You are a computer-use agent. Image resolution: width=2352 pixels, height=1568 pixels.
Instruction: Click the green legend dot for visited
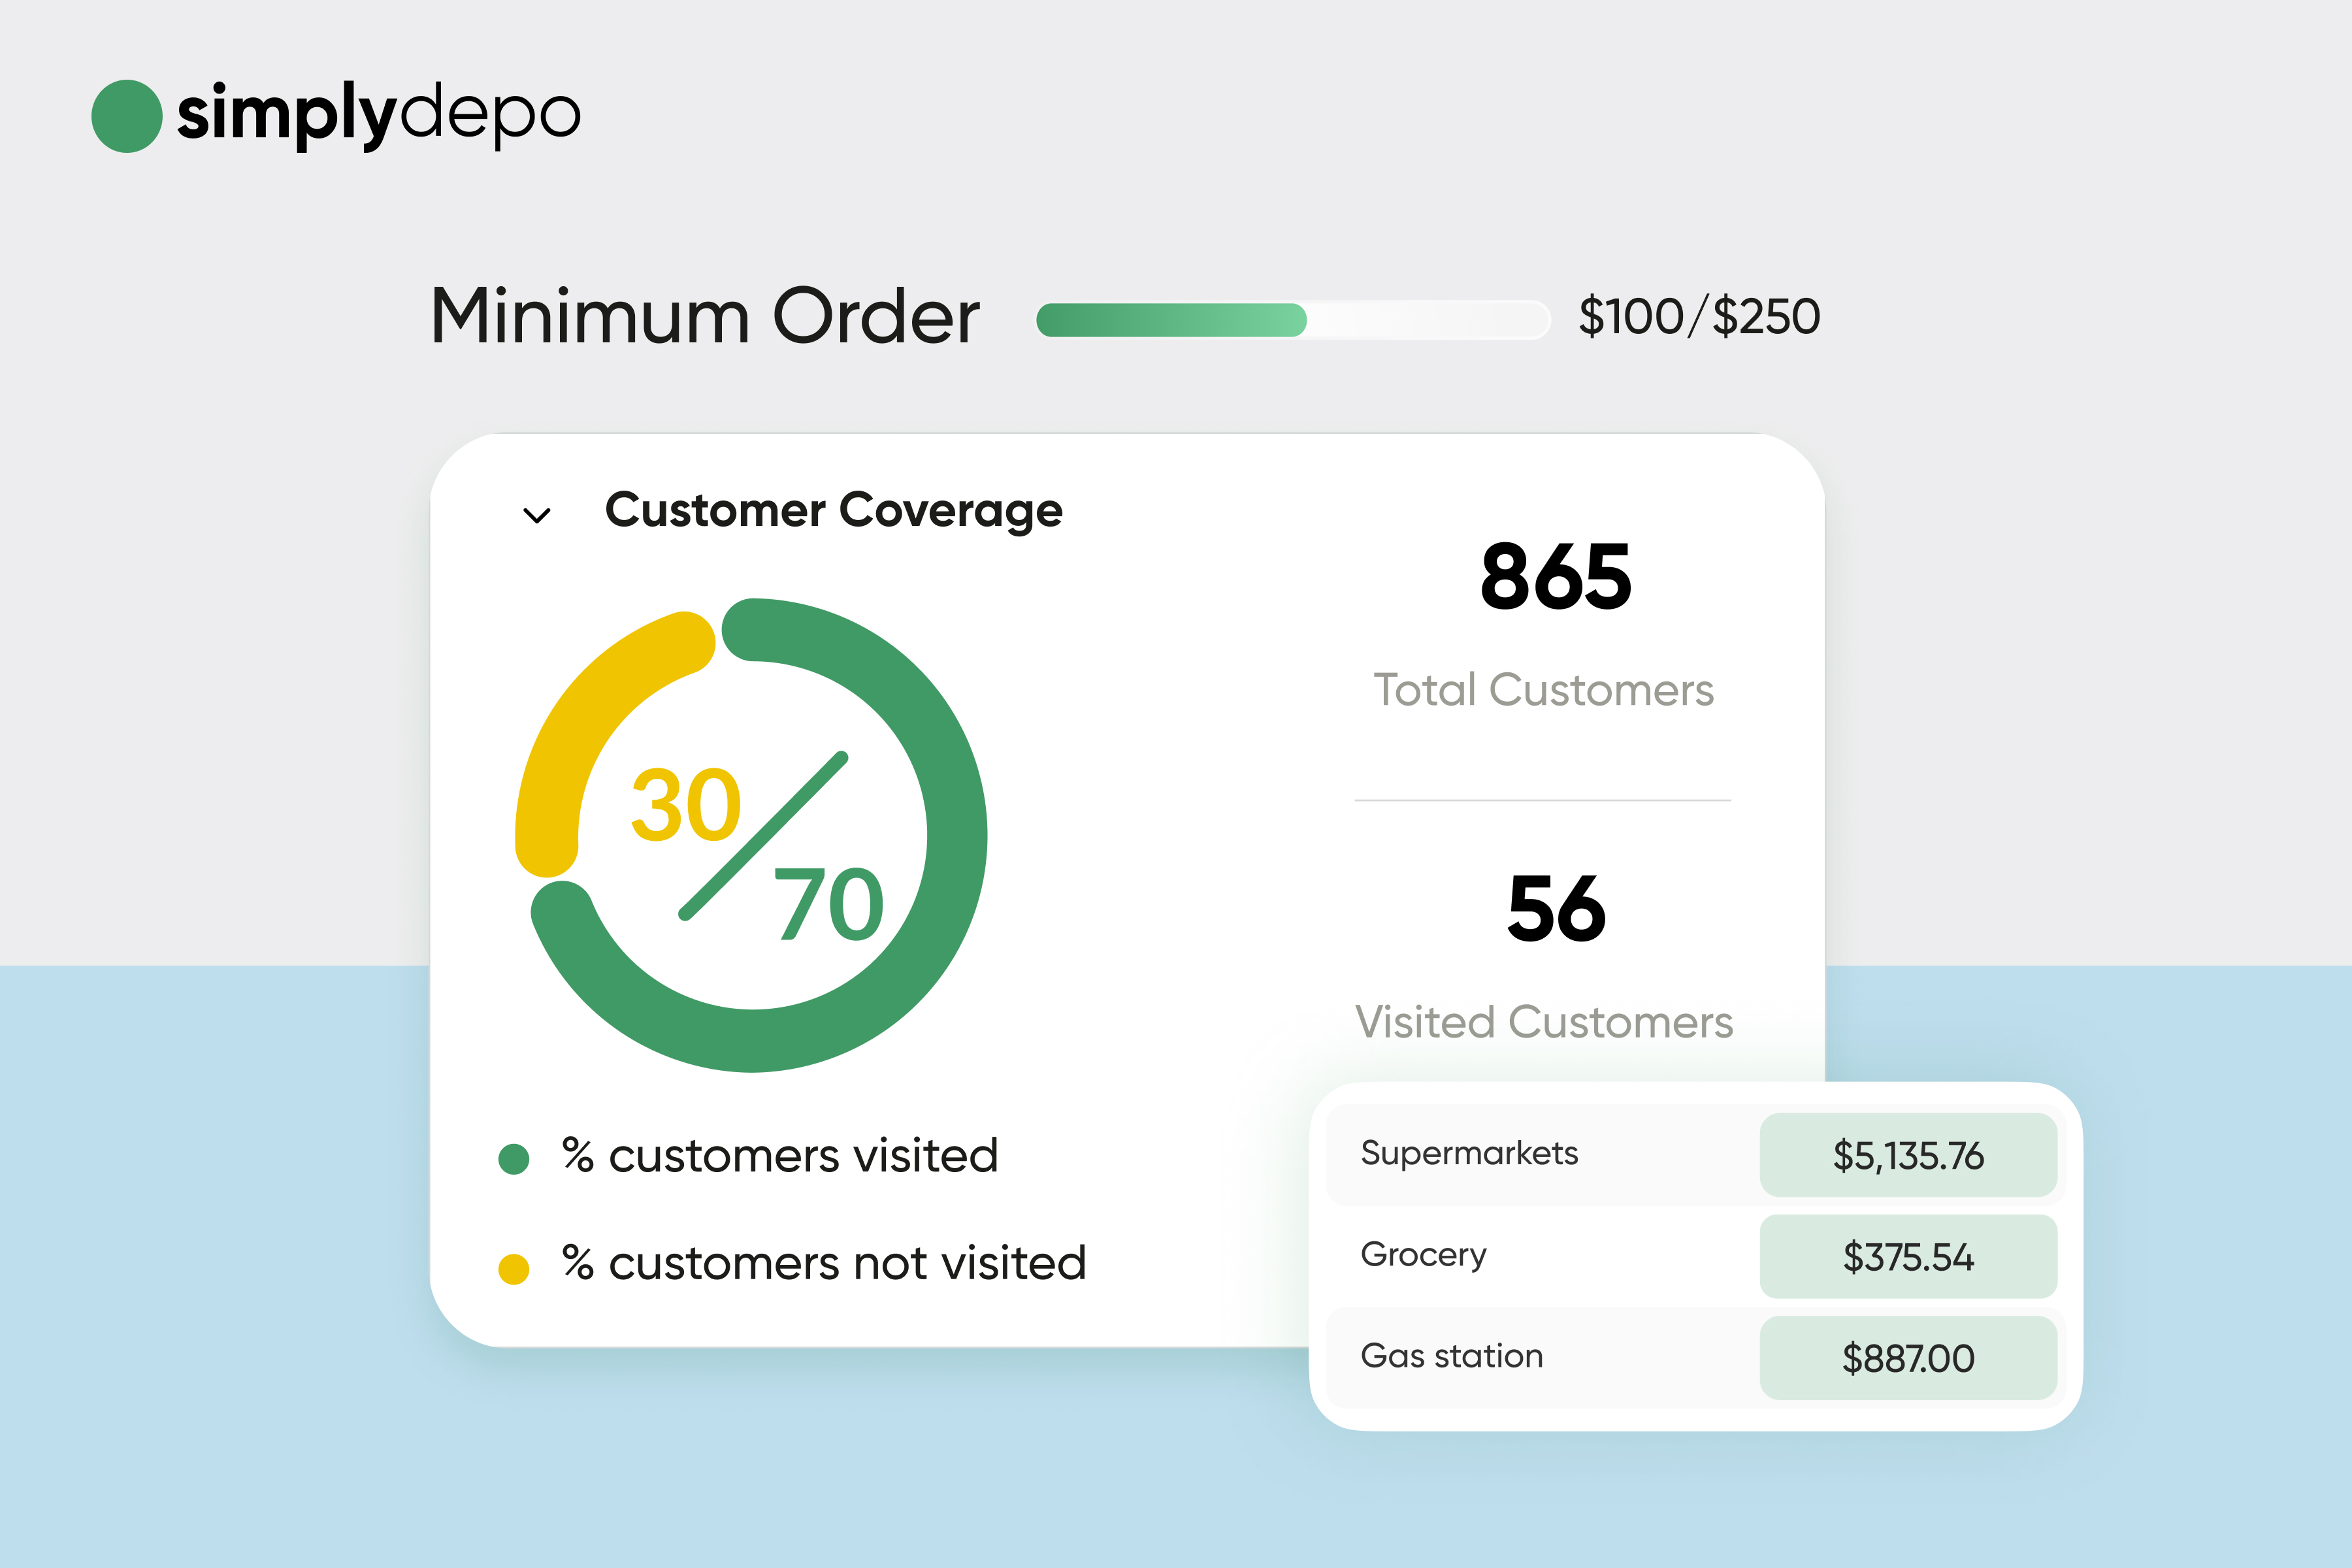pyautogui.click(x=514, y=1159)
